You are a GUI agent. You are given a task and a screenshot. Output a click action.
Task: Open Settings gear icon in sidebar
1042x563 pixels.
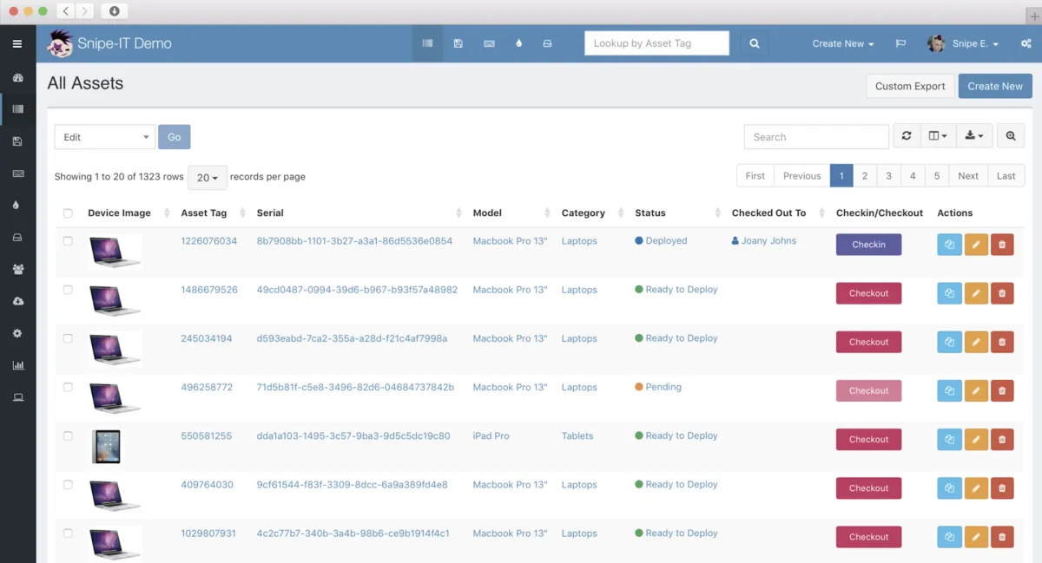(17, 333)
